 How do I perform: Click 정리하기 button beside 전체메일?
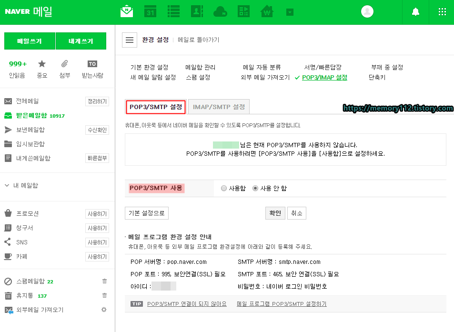tap(97, 101)
